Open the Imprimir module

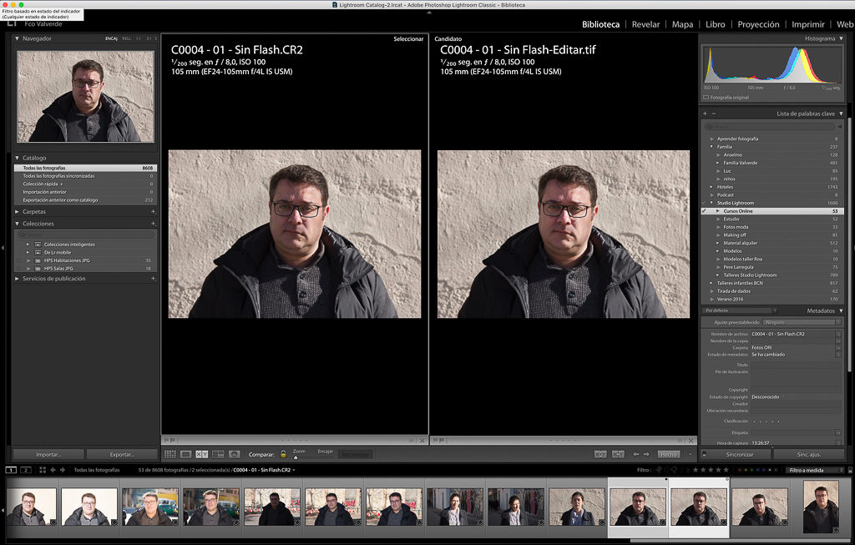point(807,24)
